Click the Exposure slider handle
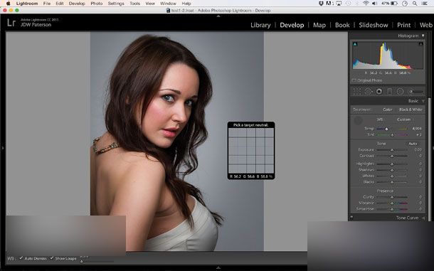The height and width of the screenshot is (271, 434). pyautogui.click(x=392, y=150)
